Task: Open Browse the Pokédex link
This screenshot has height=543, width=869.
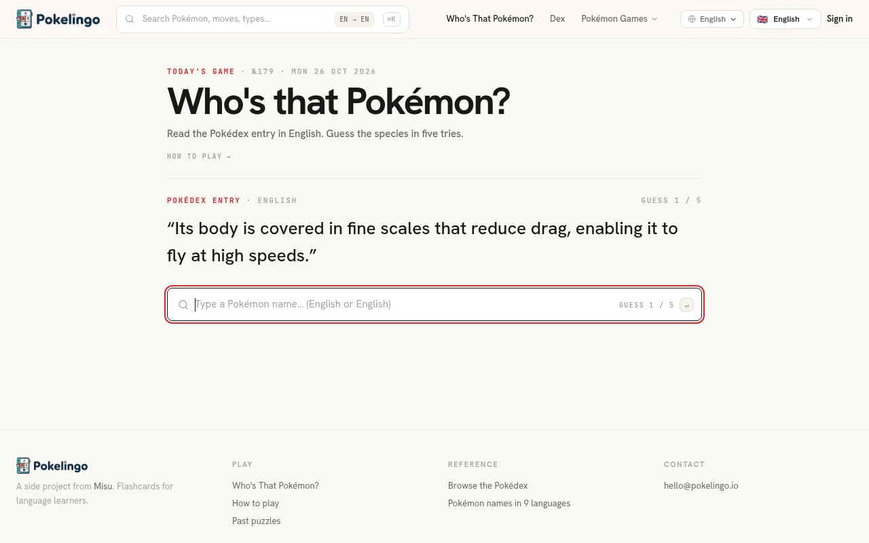Action: click(487, 486)
